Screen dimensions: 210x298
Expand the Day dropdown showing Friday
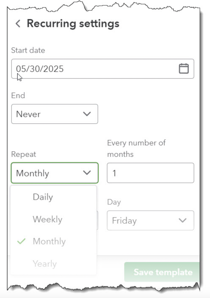point(150,220)
